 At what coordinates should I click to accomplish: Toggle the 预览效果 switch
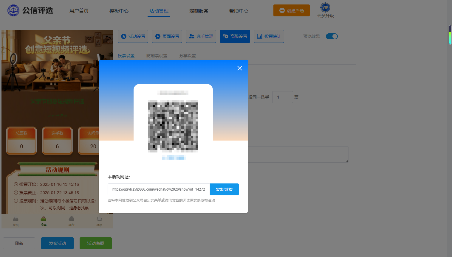pyautogui.click(x=332, y=36)
